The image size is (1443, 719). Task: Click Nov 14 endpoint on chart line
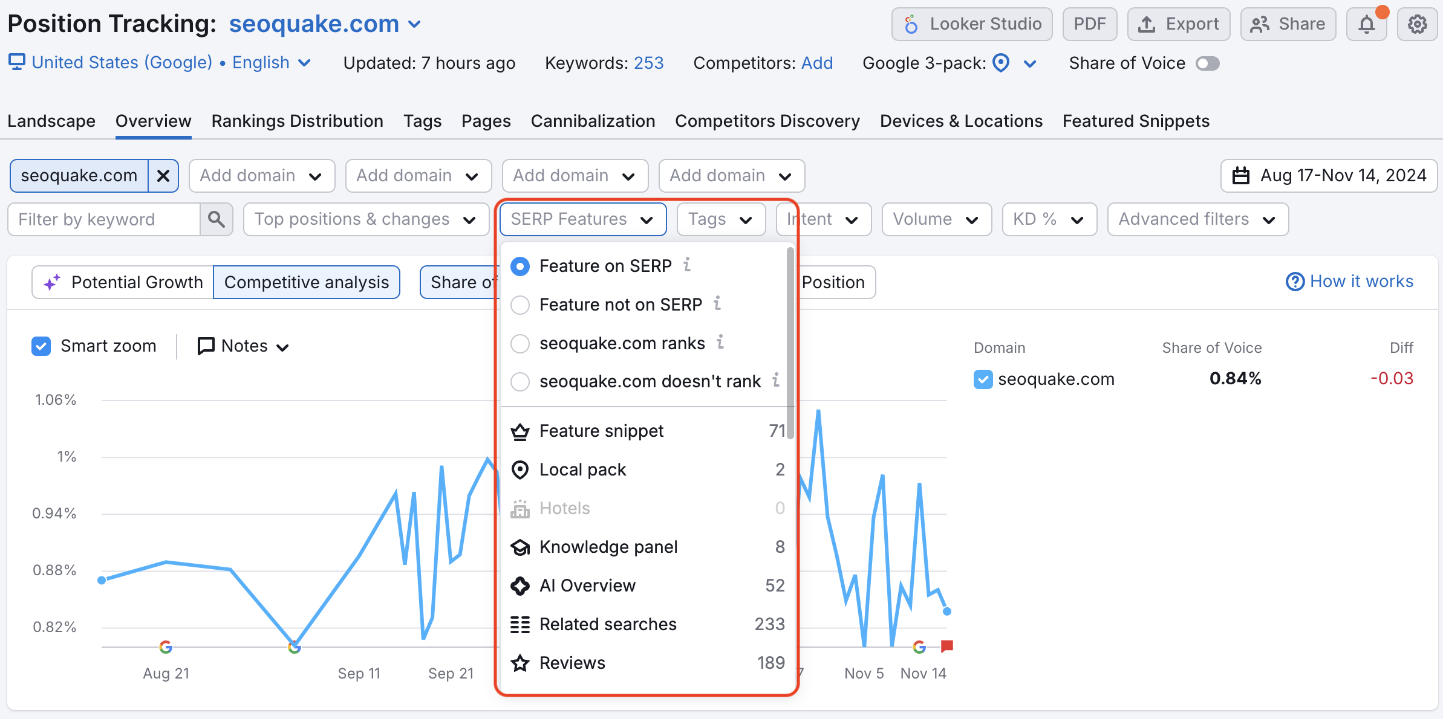[x=947, y=611]
